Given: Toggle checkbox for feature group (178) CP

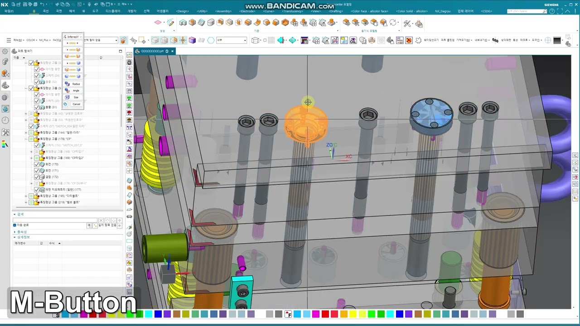Looking at the screenshot, I should coord(31,139).
